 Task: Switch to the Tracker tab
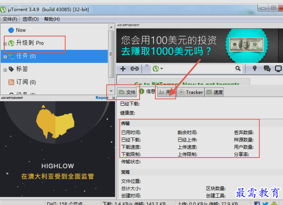[191, 92]
